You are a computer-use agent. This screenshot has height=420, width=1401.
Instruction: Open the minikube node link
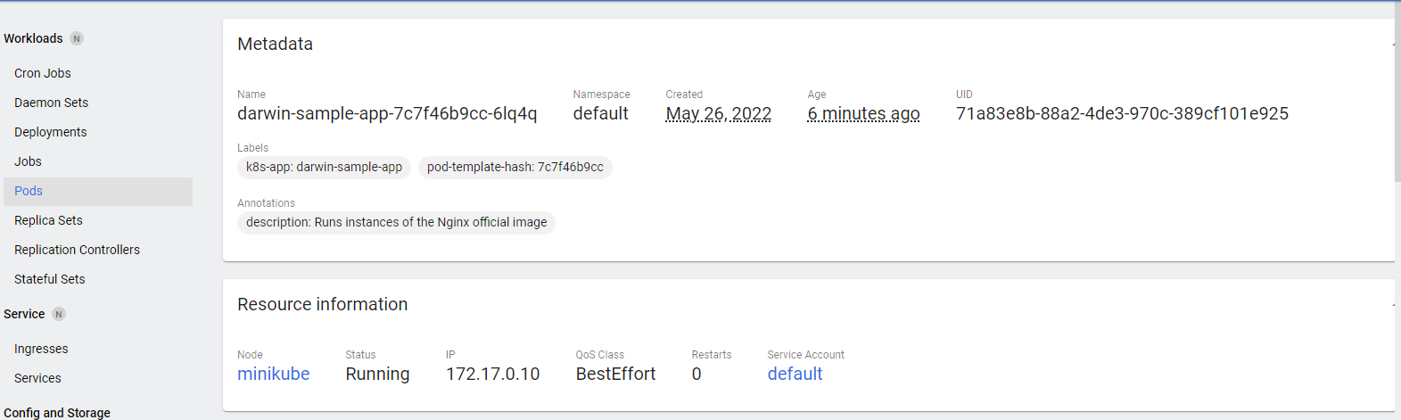[274, 374]
